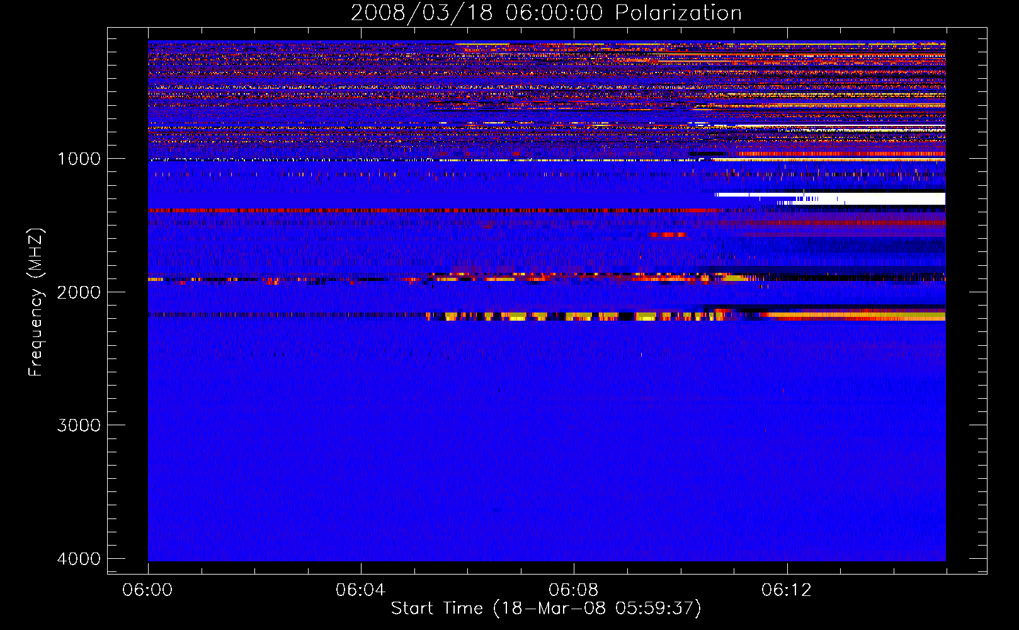Click the plot title "2008/03/18 06:00:00 Polarization"
Image resolution: width=1019 pixels, height=630 pixels.
[x=546, y=13]
